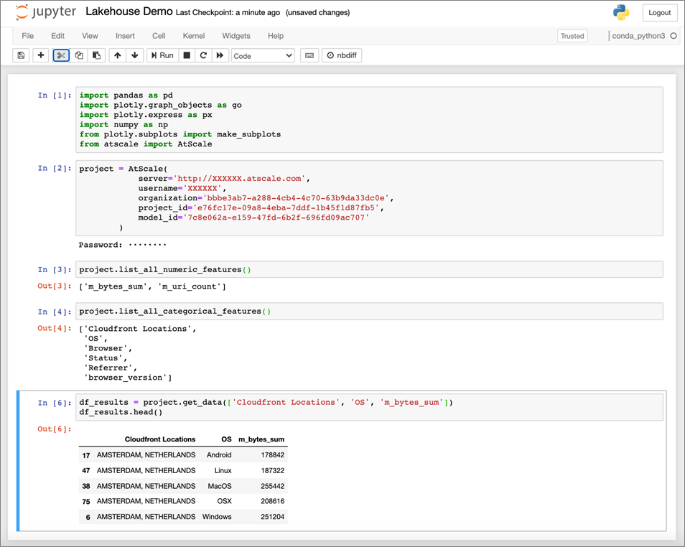Click the Lakehouse Demo notebook title
The width and height of the screenshot is (685, 547).
click(x=129, y=12)
